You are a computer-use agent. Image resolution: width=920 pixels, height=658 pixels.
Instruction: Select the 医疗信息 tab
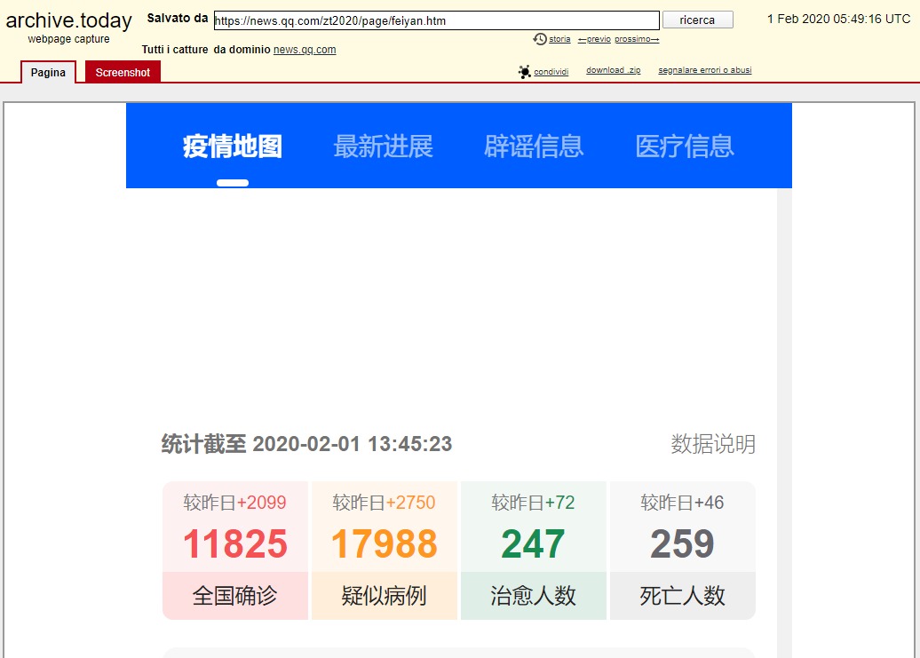(685, 146)
